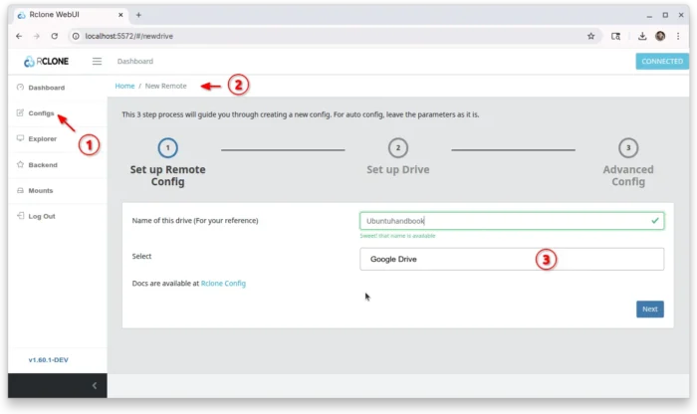Select step 2 Set up Drive circle
697x414 pixels.
(x=397, y=148)
